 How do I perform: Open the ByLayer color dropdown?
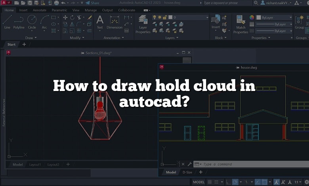coord(274,17)
